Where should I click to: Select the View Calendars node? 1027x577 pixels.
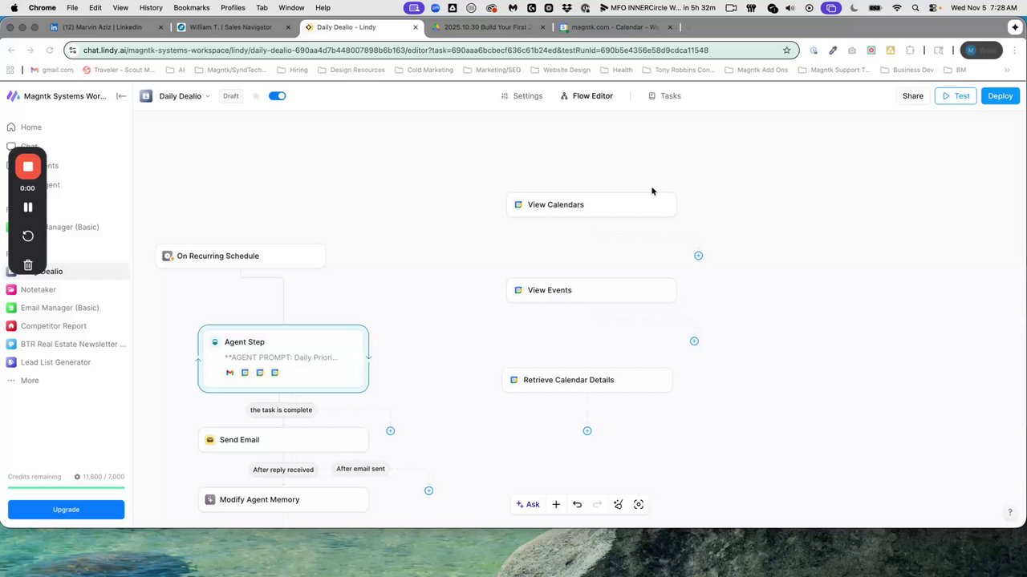pos(591,204)
